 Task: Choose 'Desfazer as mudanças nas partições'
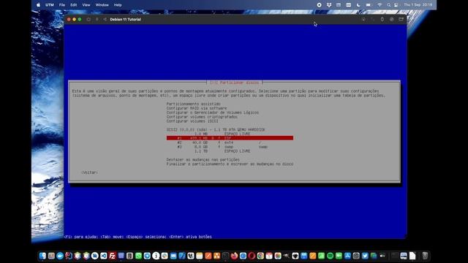point(203,160)
